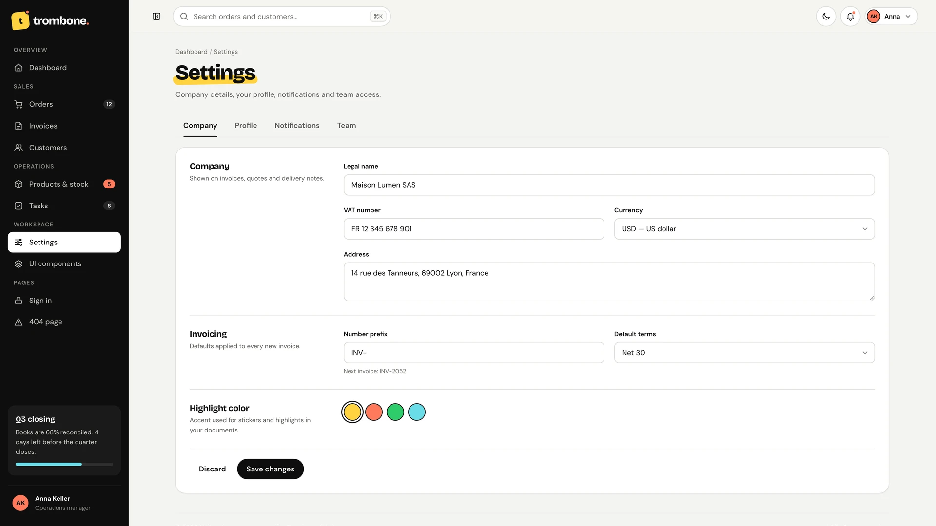The width and height of the screenshot is (936, 526).
Task: Click the trombone logo icon
Action: point(20,20)
